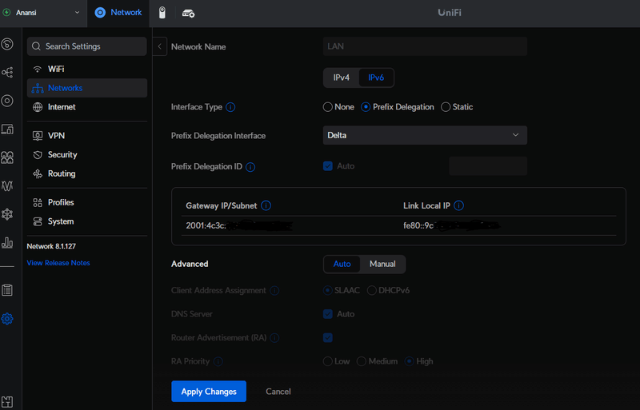Select the None interface type radio
The width and height of the screenshot is (640, 410).
pos(328,107)
